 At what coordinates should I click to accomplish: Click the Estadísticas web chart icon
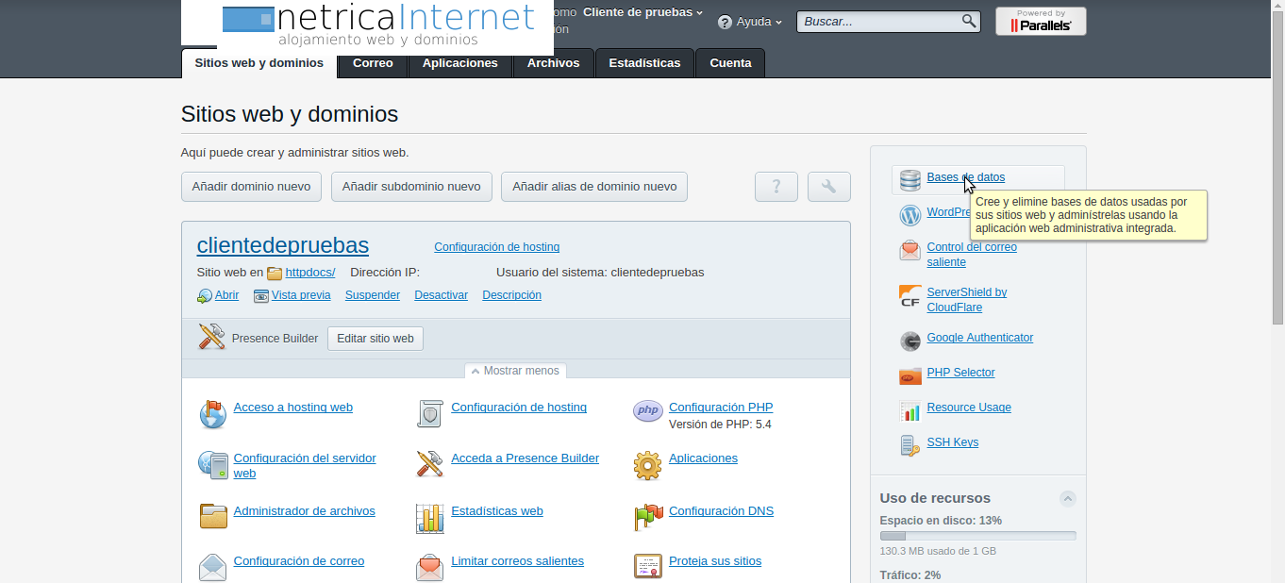pyautogui.click(x=429, y=517)
